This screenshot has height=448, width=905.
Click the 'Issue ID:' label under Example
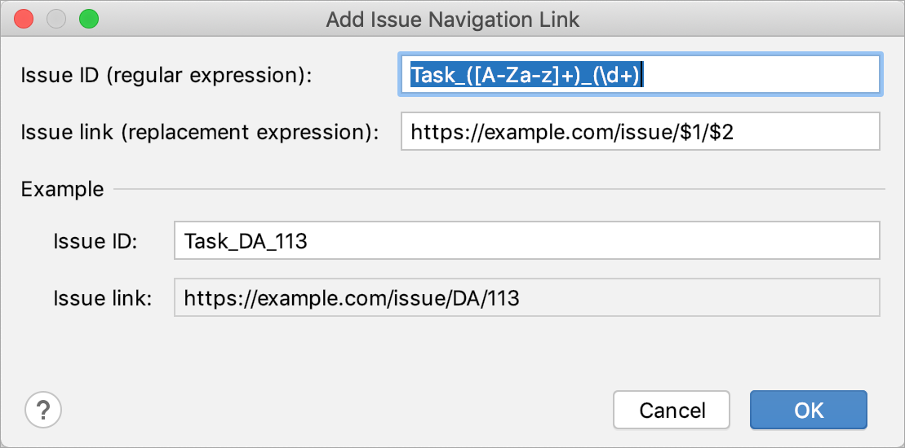95,241
